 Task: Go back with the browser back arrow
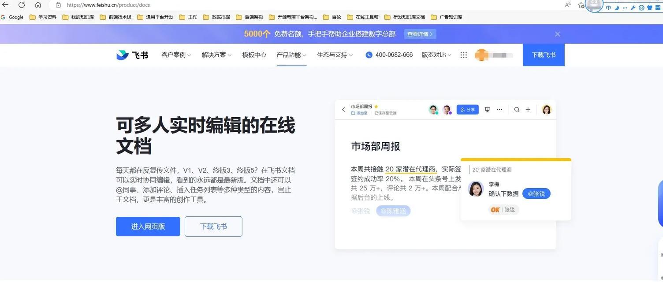5,5
